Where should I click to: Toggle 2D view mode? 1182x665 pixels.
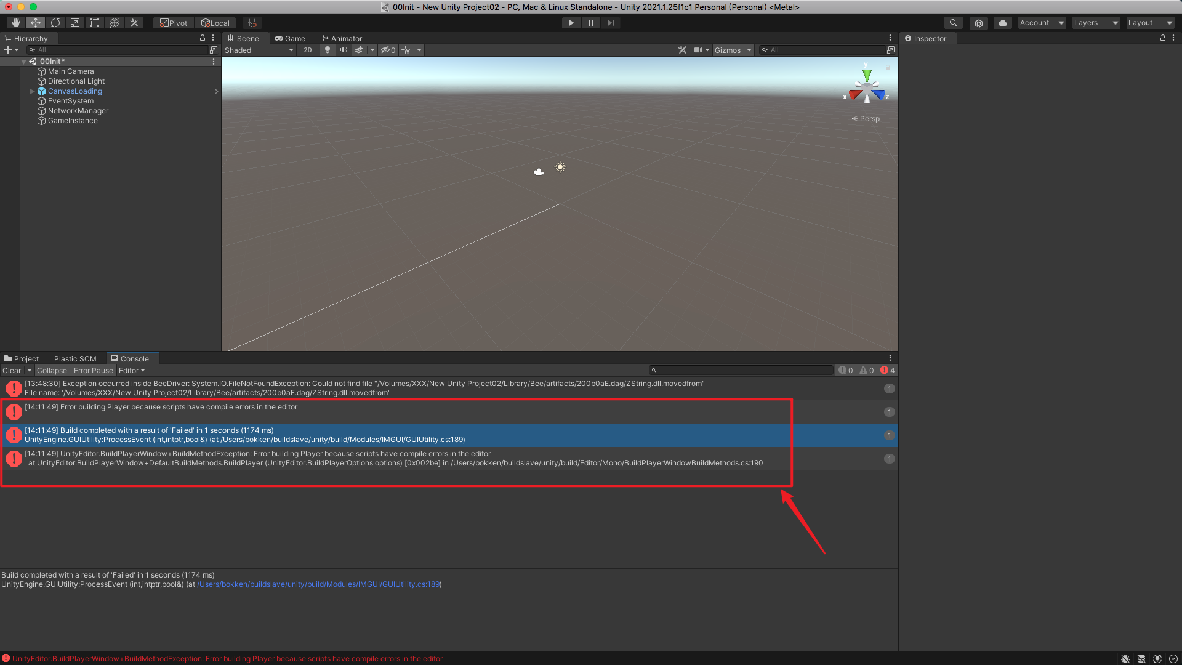[x=308, y=50]
